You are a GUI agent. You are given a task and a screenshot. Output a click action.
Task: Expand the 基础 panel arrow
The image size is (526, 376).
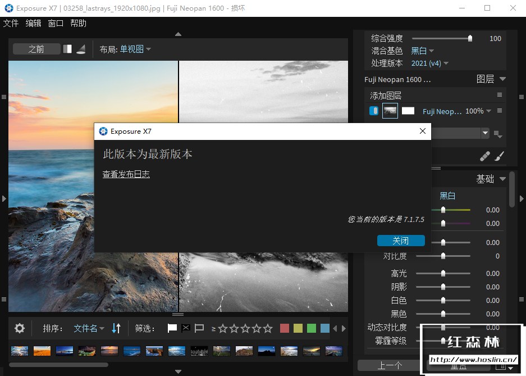click(502, 179)
